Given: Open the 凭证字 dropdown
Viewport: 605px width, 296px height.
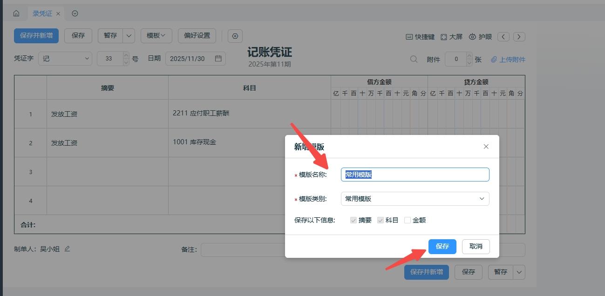Looking at the screenshot, I should [65, 59].
